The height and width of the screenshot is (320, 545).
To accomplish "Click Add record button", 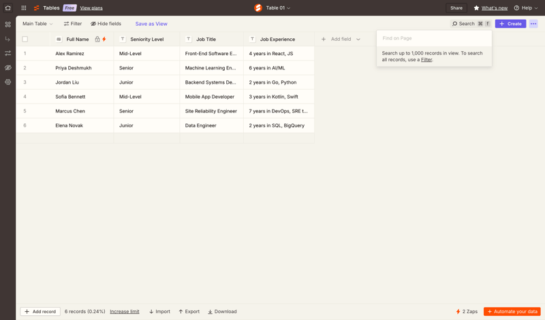I will (x=40, y=311).
